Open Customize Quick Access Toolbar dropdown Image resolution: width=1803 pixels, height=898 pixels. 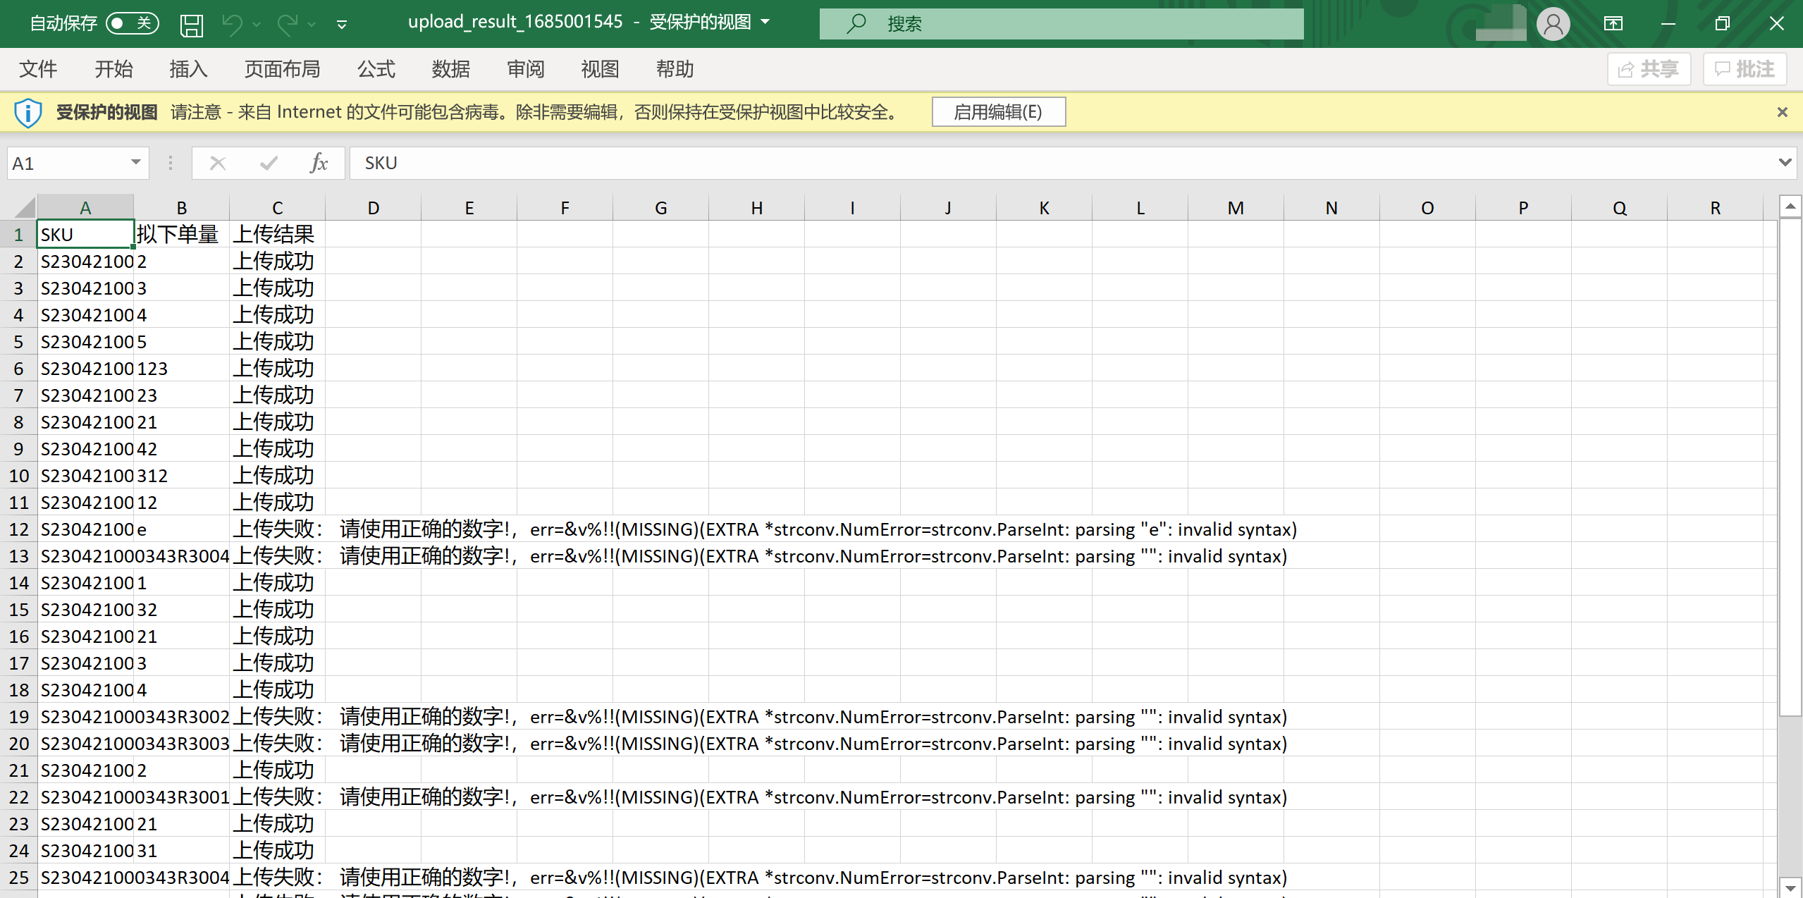342,25
